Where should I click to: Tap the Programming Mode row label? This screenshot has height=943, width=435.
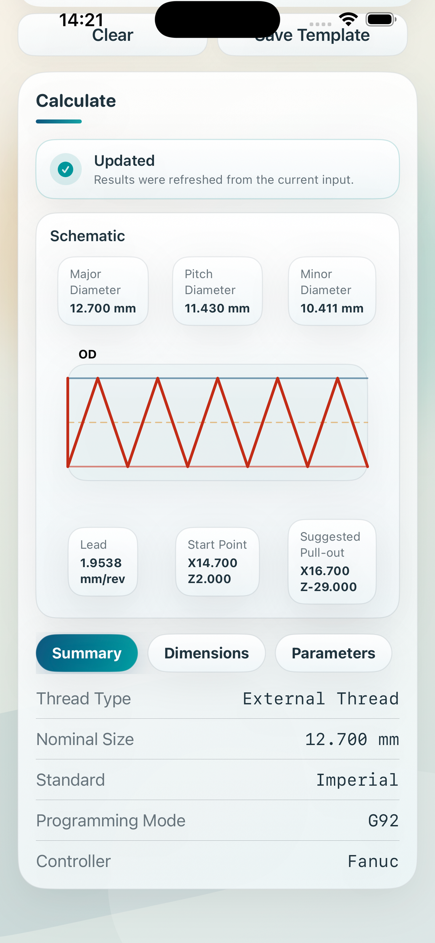point(111,820)
